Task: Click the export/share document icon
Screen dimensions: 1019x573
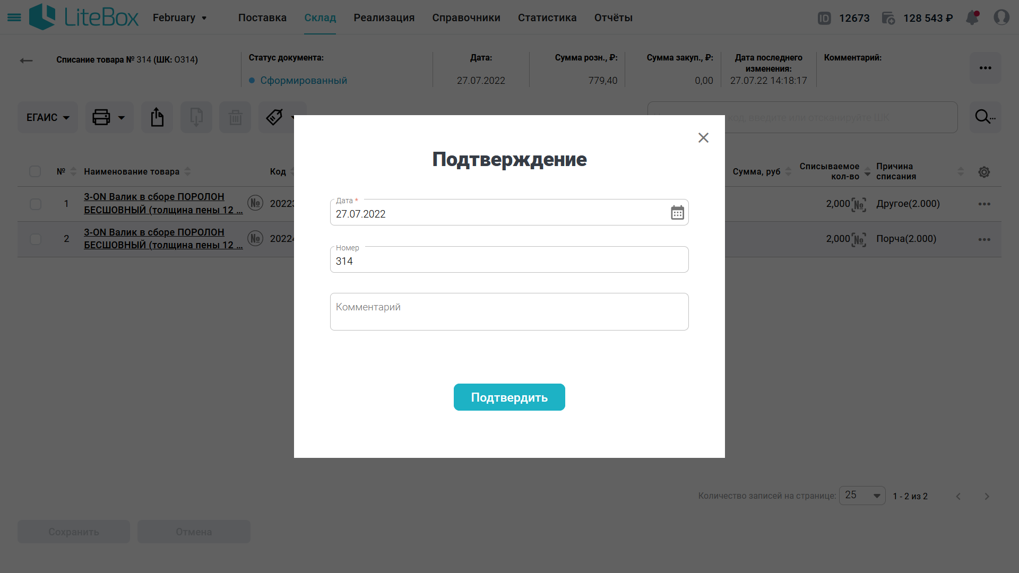Action: tap(157, 117)
